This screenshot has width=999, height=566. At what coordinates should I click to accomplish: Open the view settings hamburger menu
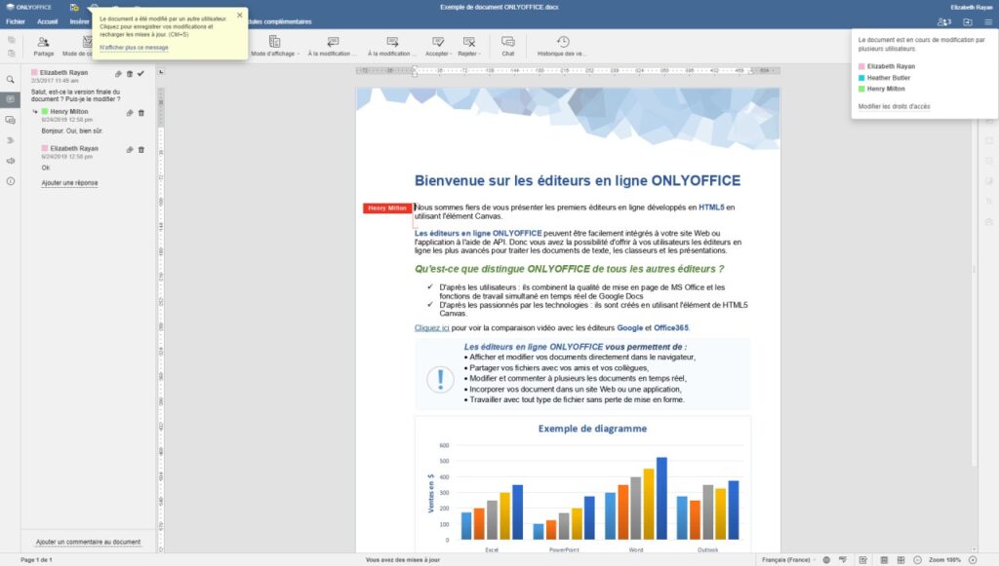click(988, 21)
